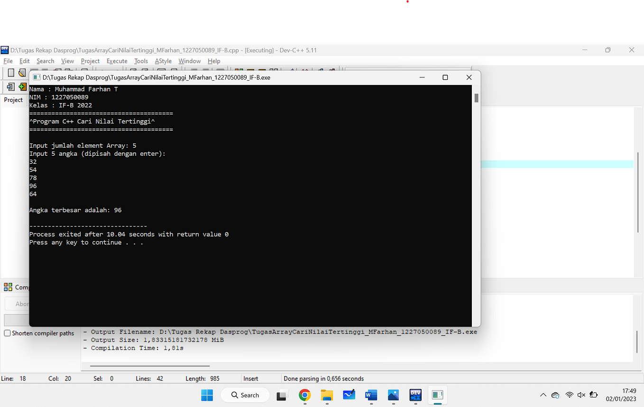Screen dimensions: 644x407
Task: Click the Abort button in the Compile log
Action: 21,303
